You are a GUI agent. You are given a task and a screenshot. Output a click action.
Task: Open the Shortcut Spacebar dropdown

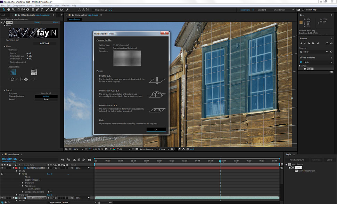coord(314,52)
